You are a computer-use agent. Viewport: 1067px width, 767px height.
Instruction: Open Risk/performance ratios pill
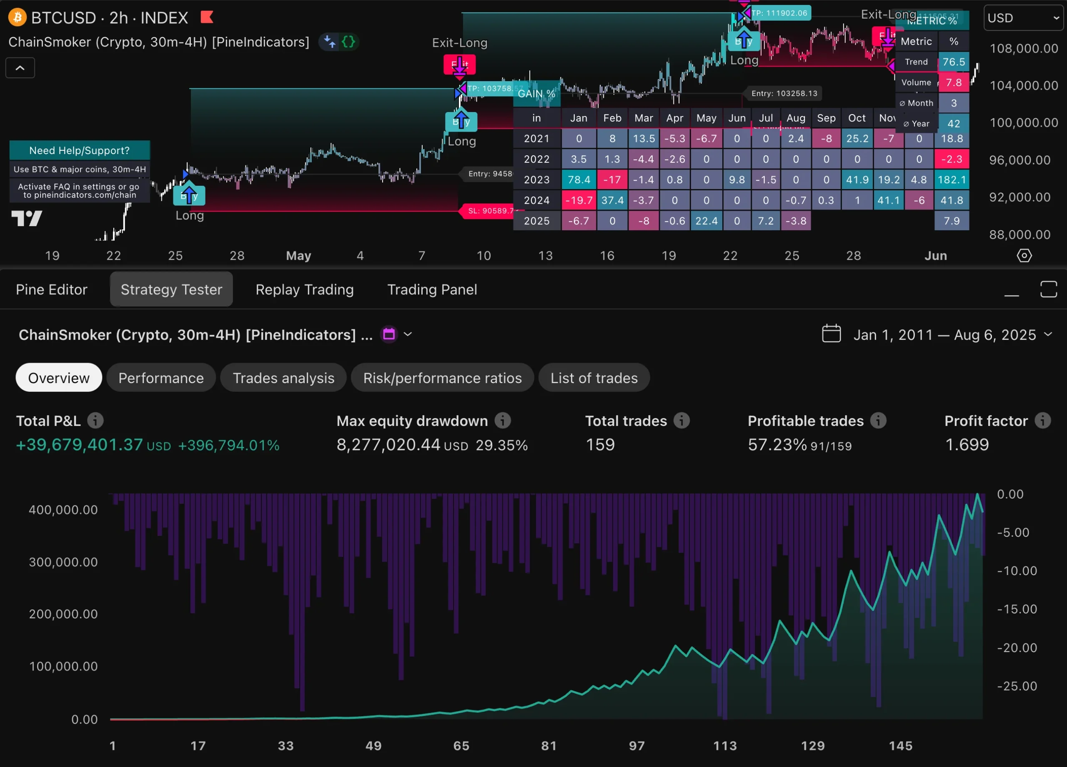[442, 378]
